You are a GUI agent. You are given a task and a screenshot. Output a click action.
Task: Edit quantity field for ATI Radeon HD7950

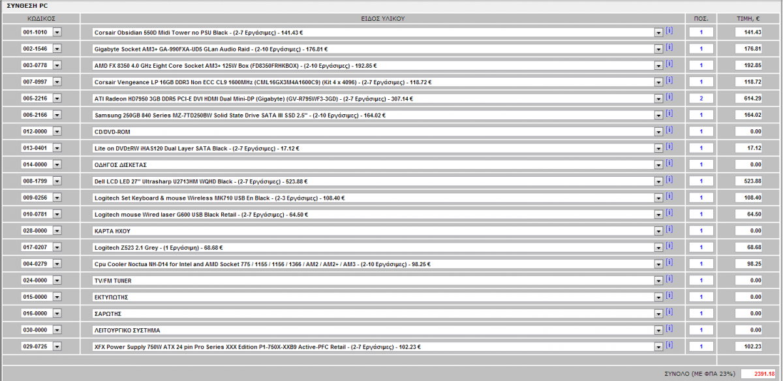pos(701,99)
